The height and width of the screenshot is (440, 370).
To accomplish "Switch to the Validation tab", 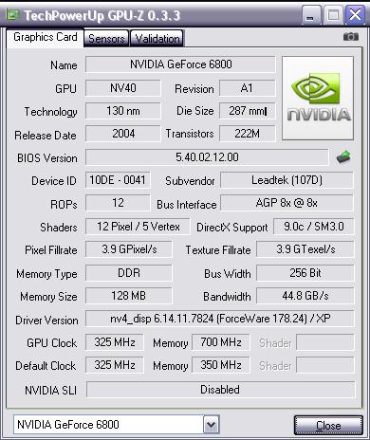I will tap(157, 39).
